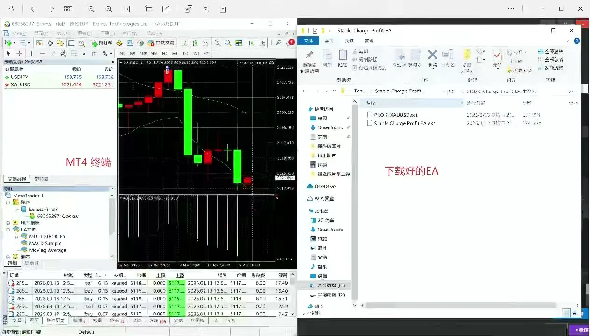This screenshot has height=336, width=590.
Task: Open the Explorer recent locations dropdown arrow
Action: coord(326,91)
